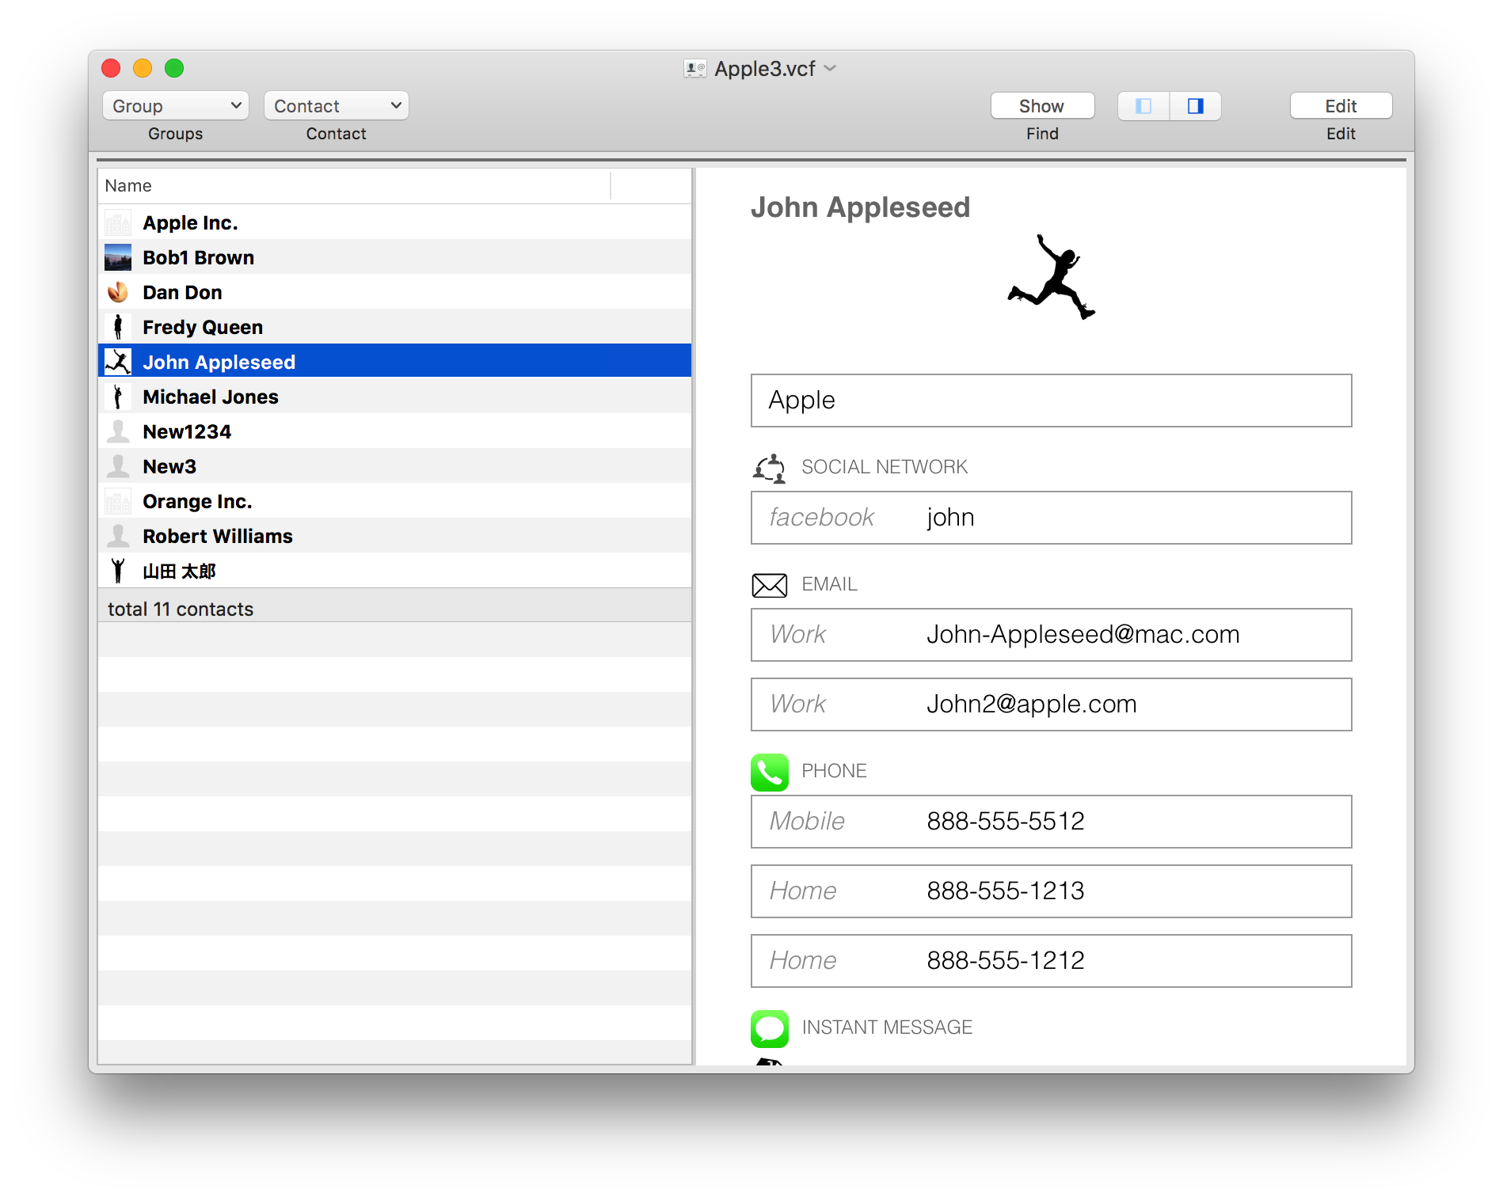Select the New3 contact

pyautogui.click(x=394, y=466)
